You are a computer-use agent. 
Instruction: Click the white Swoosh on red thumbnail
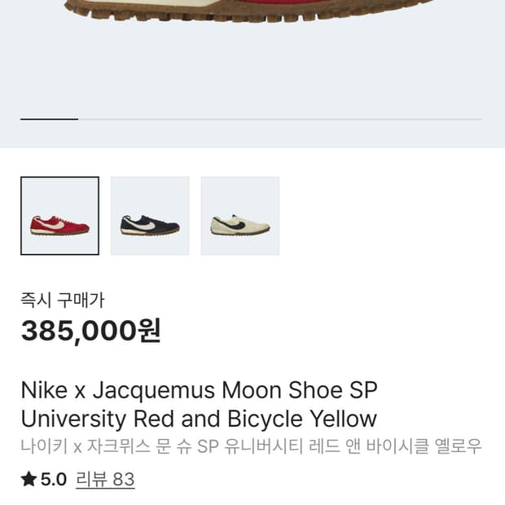[x=52, y=223]
